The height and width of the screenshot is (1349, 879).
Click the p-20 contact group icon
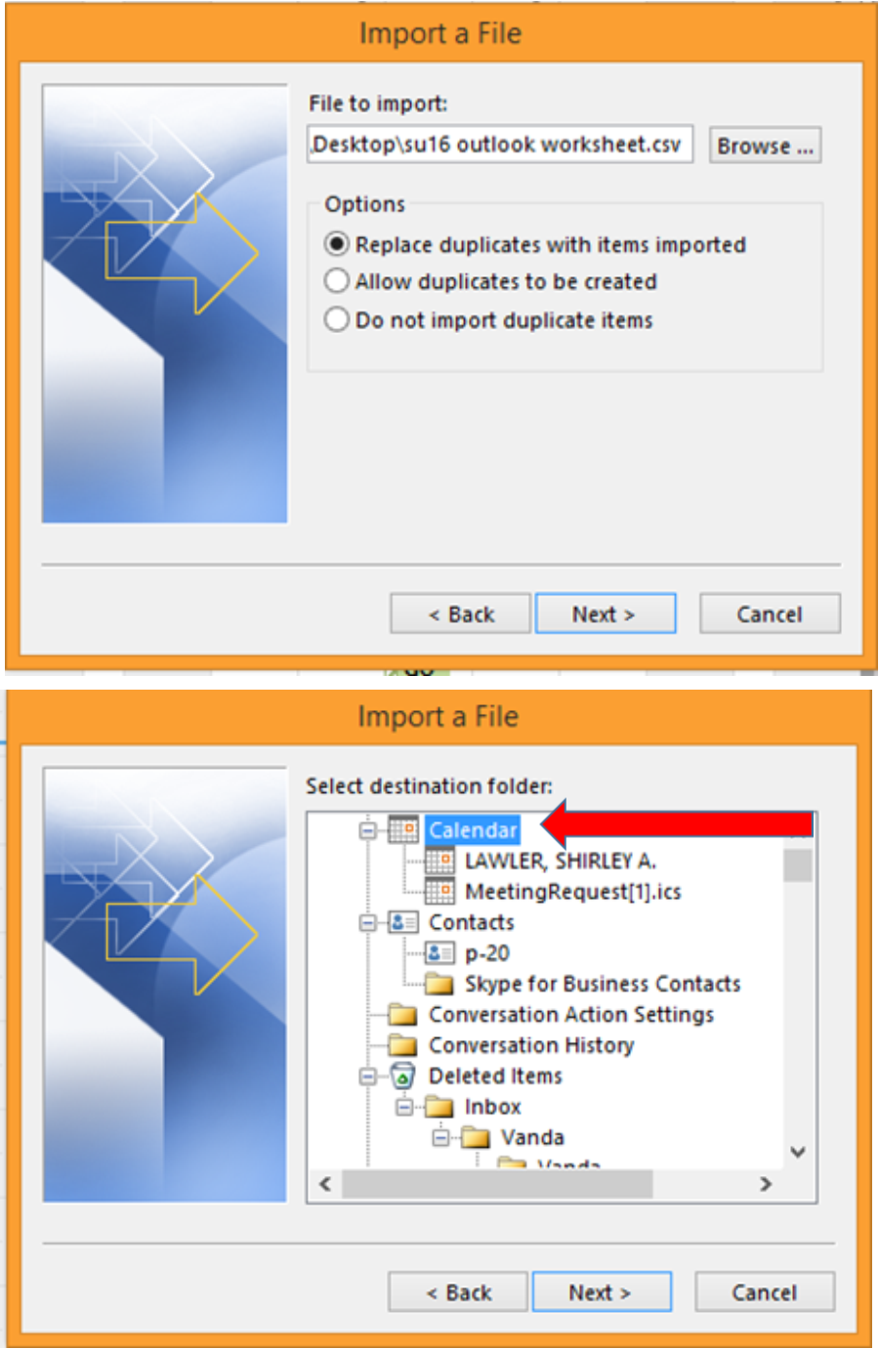[440, 952]
